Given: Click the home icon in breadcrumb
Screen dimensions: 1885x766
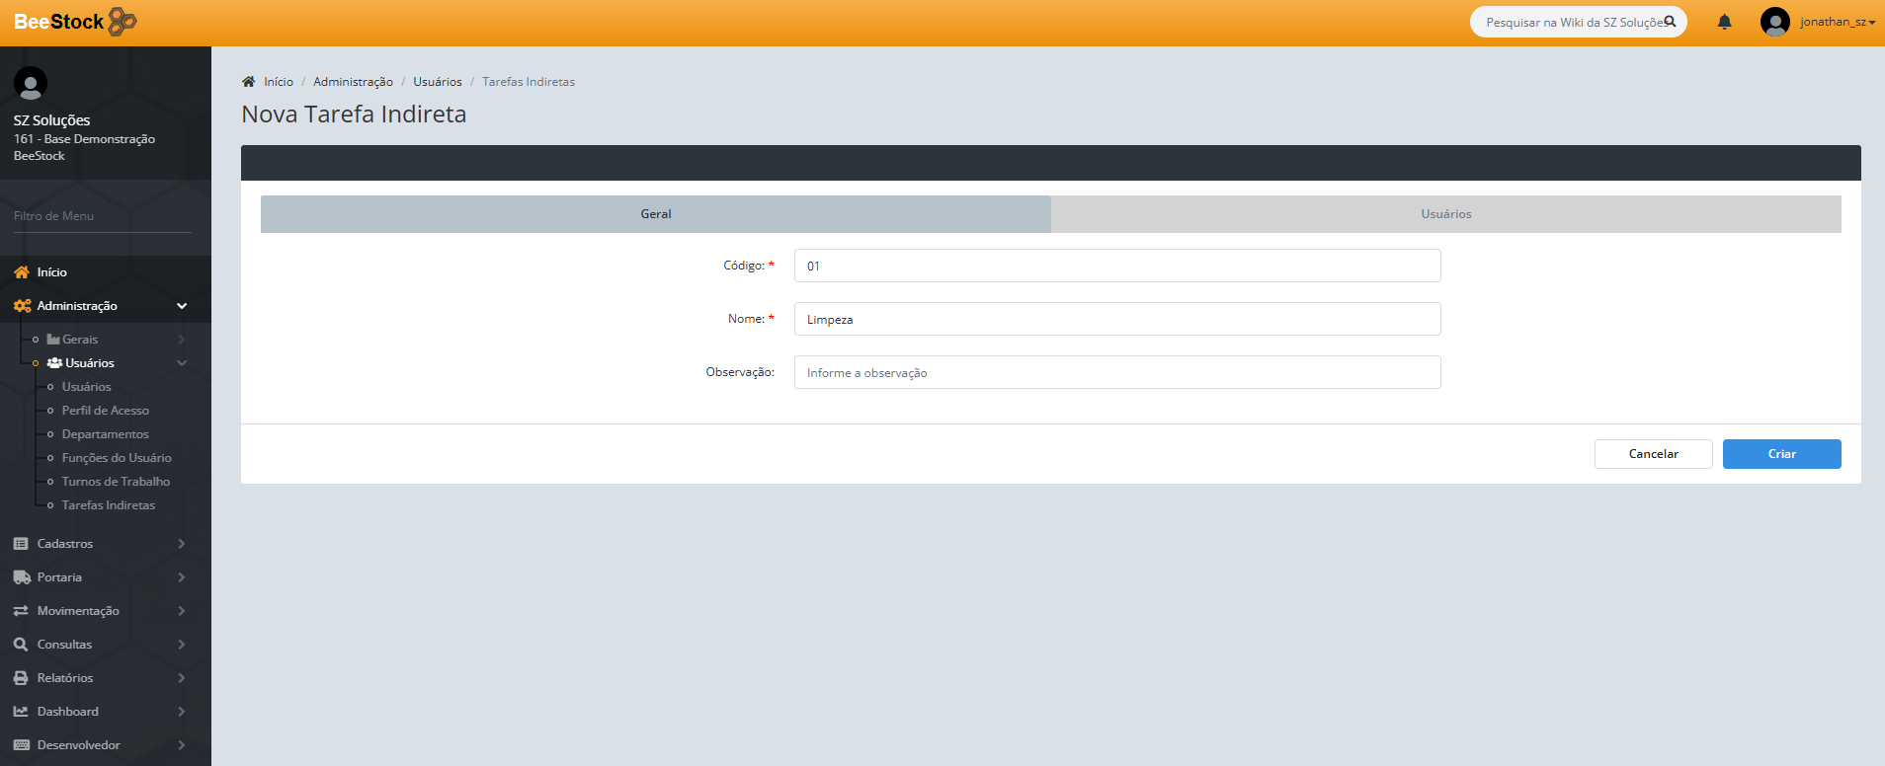Looking at the screenshot, I should (249, 82).
